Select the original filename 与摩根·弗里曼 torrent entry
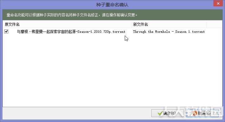 pos(71,32)
